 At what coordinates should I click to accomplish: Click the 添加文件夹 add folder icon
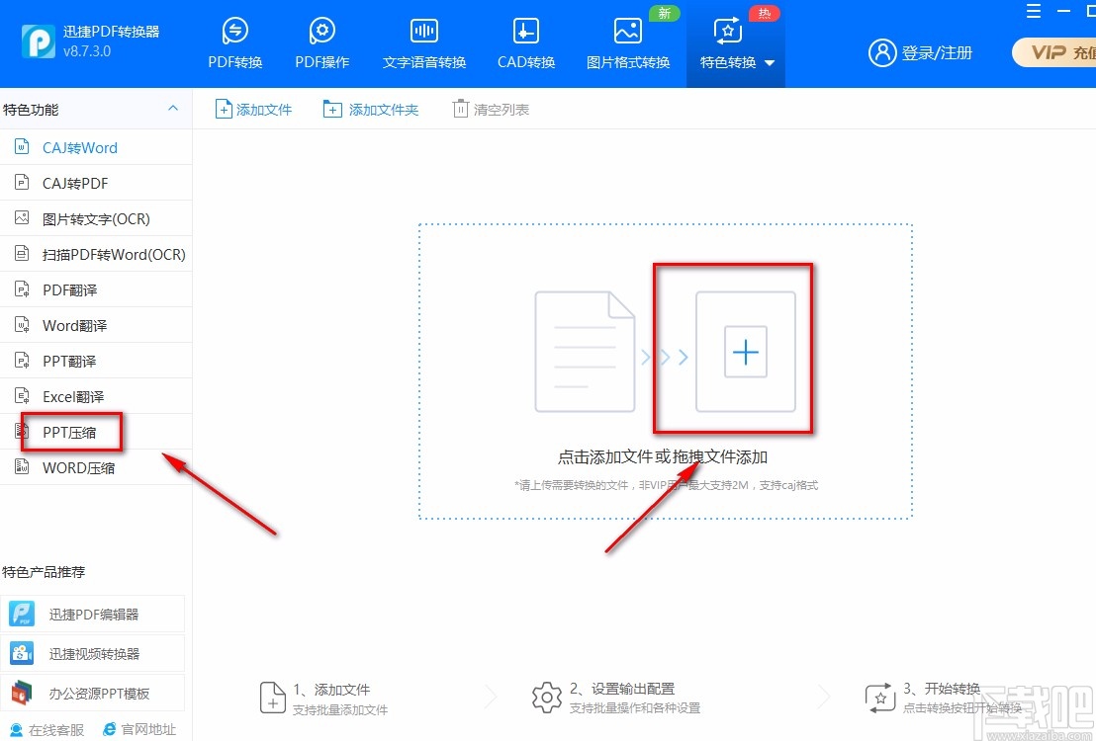[370, 109]
